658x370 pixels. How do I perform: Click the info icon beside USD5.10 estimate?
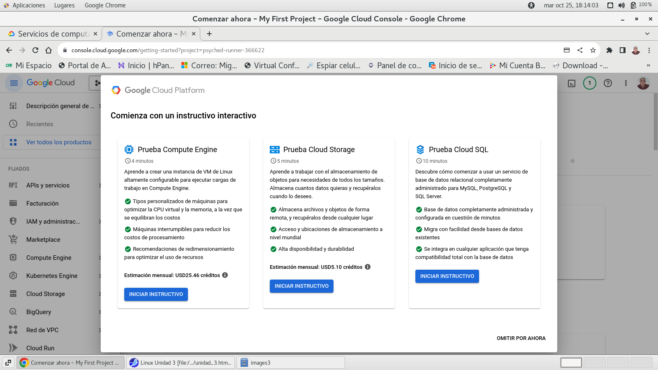[368, 267]
